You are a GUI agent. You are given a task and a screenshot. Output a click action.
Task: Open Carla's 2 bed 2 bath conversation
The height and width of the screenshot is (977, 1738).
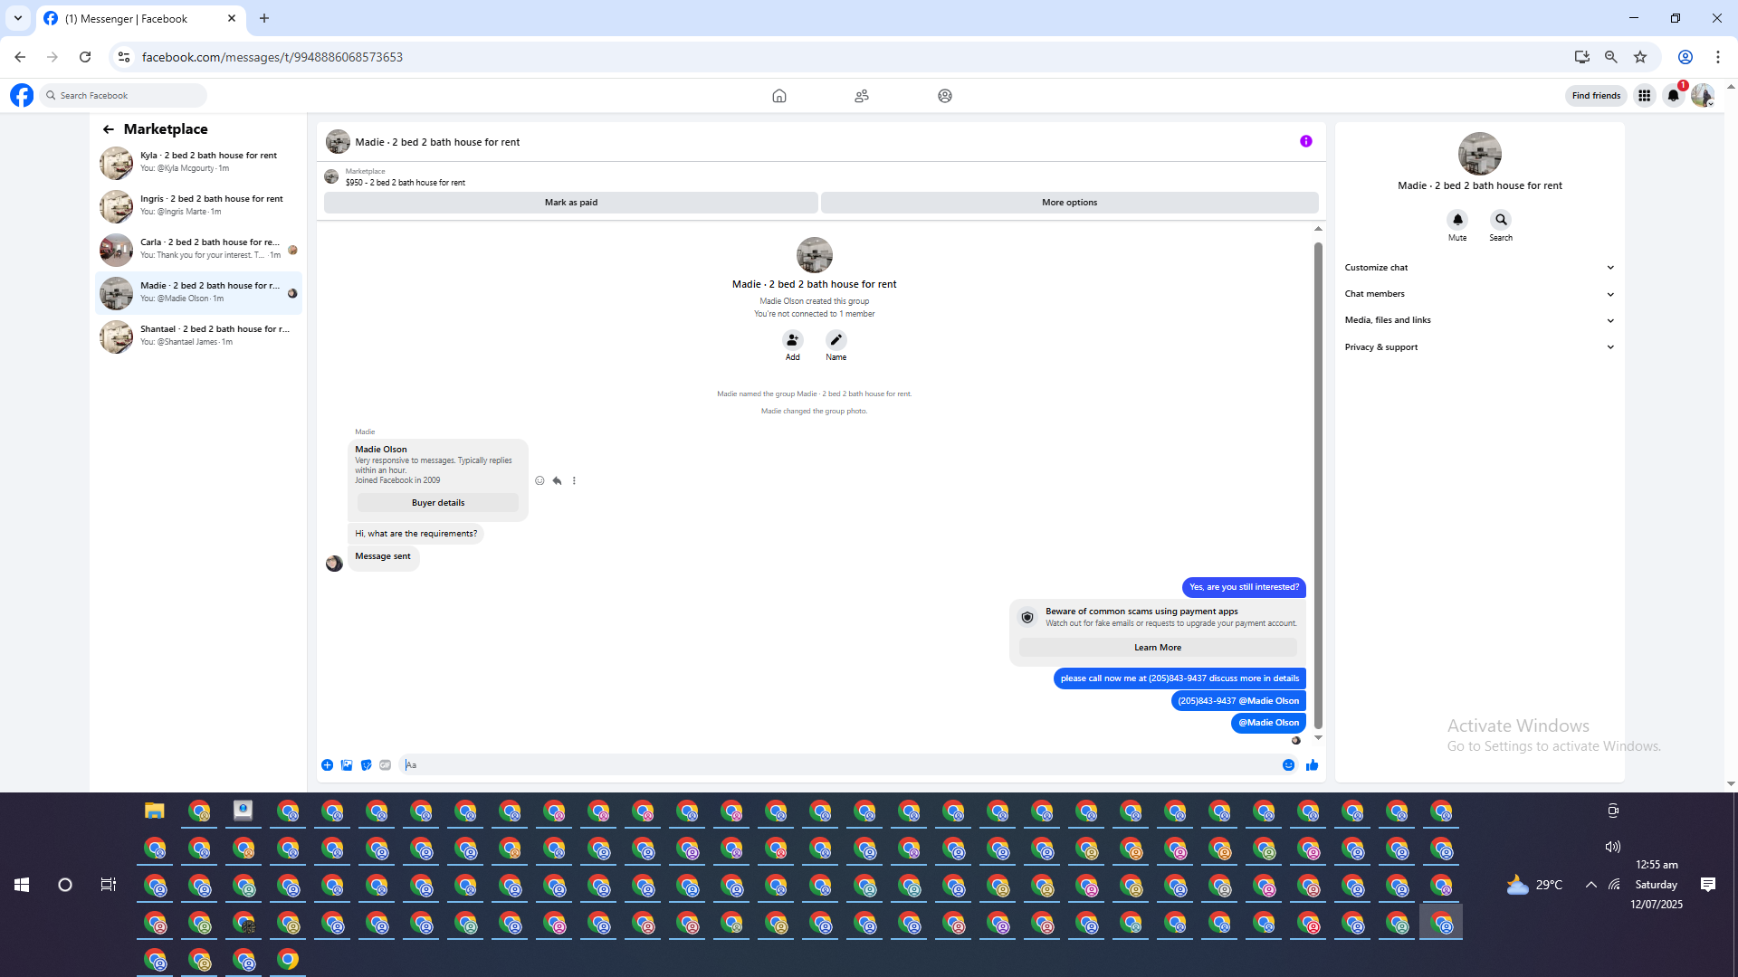[x=198, y=250]
